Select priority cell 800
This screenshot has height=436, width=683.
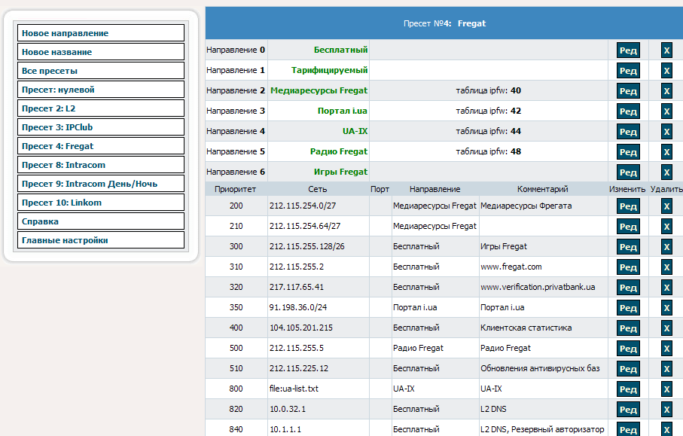tap(236, 389)
